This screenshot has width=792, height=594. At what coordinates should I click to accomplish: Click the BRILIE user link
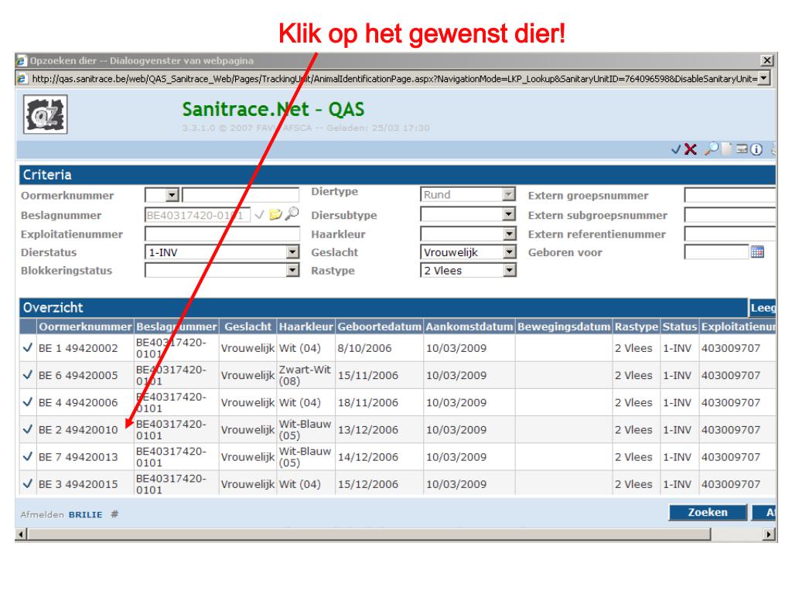[85, 514]
